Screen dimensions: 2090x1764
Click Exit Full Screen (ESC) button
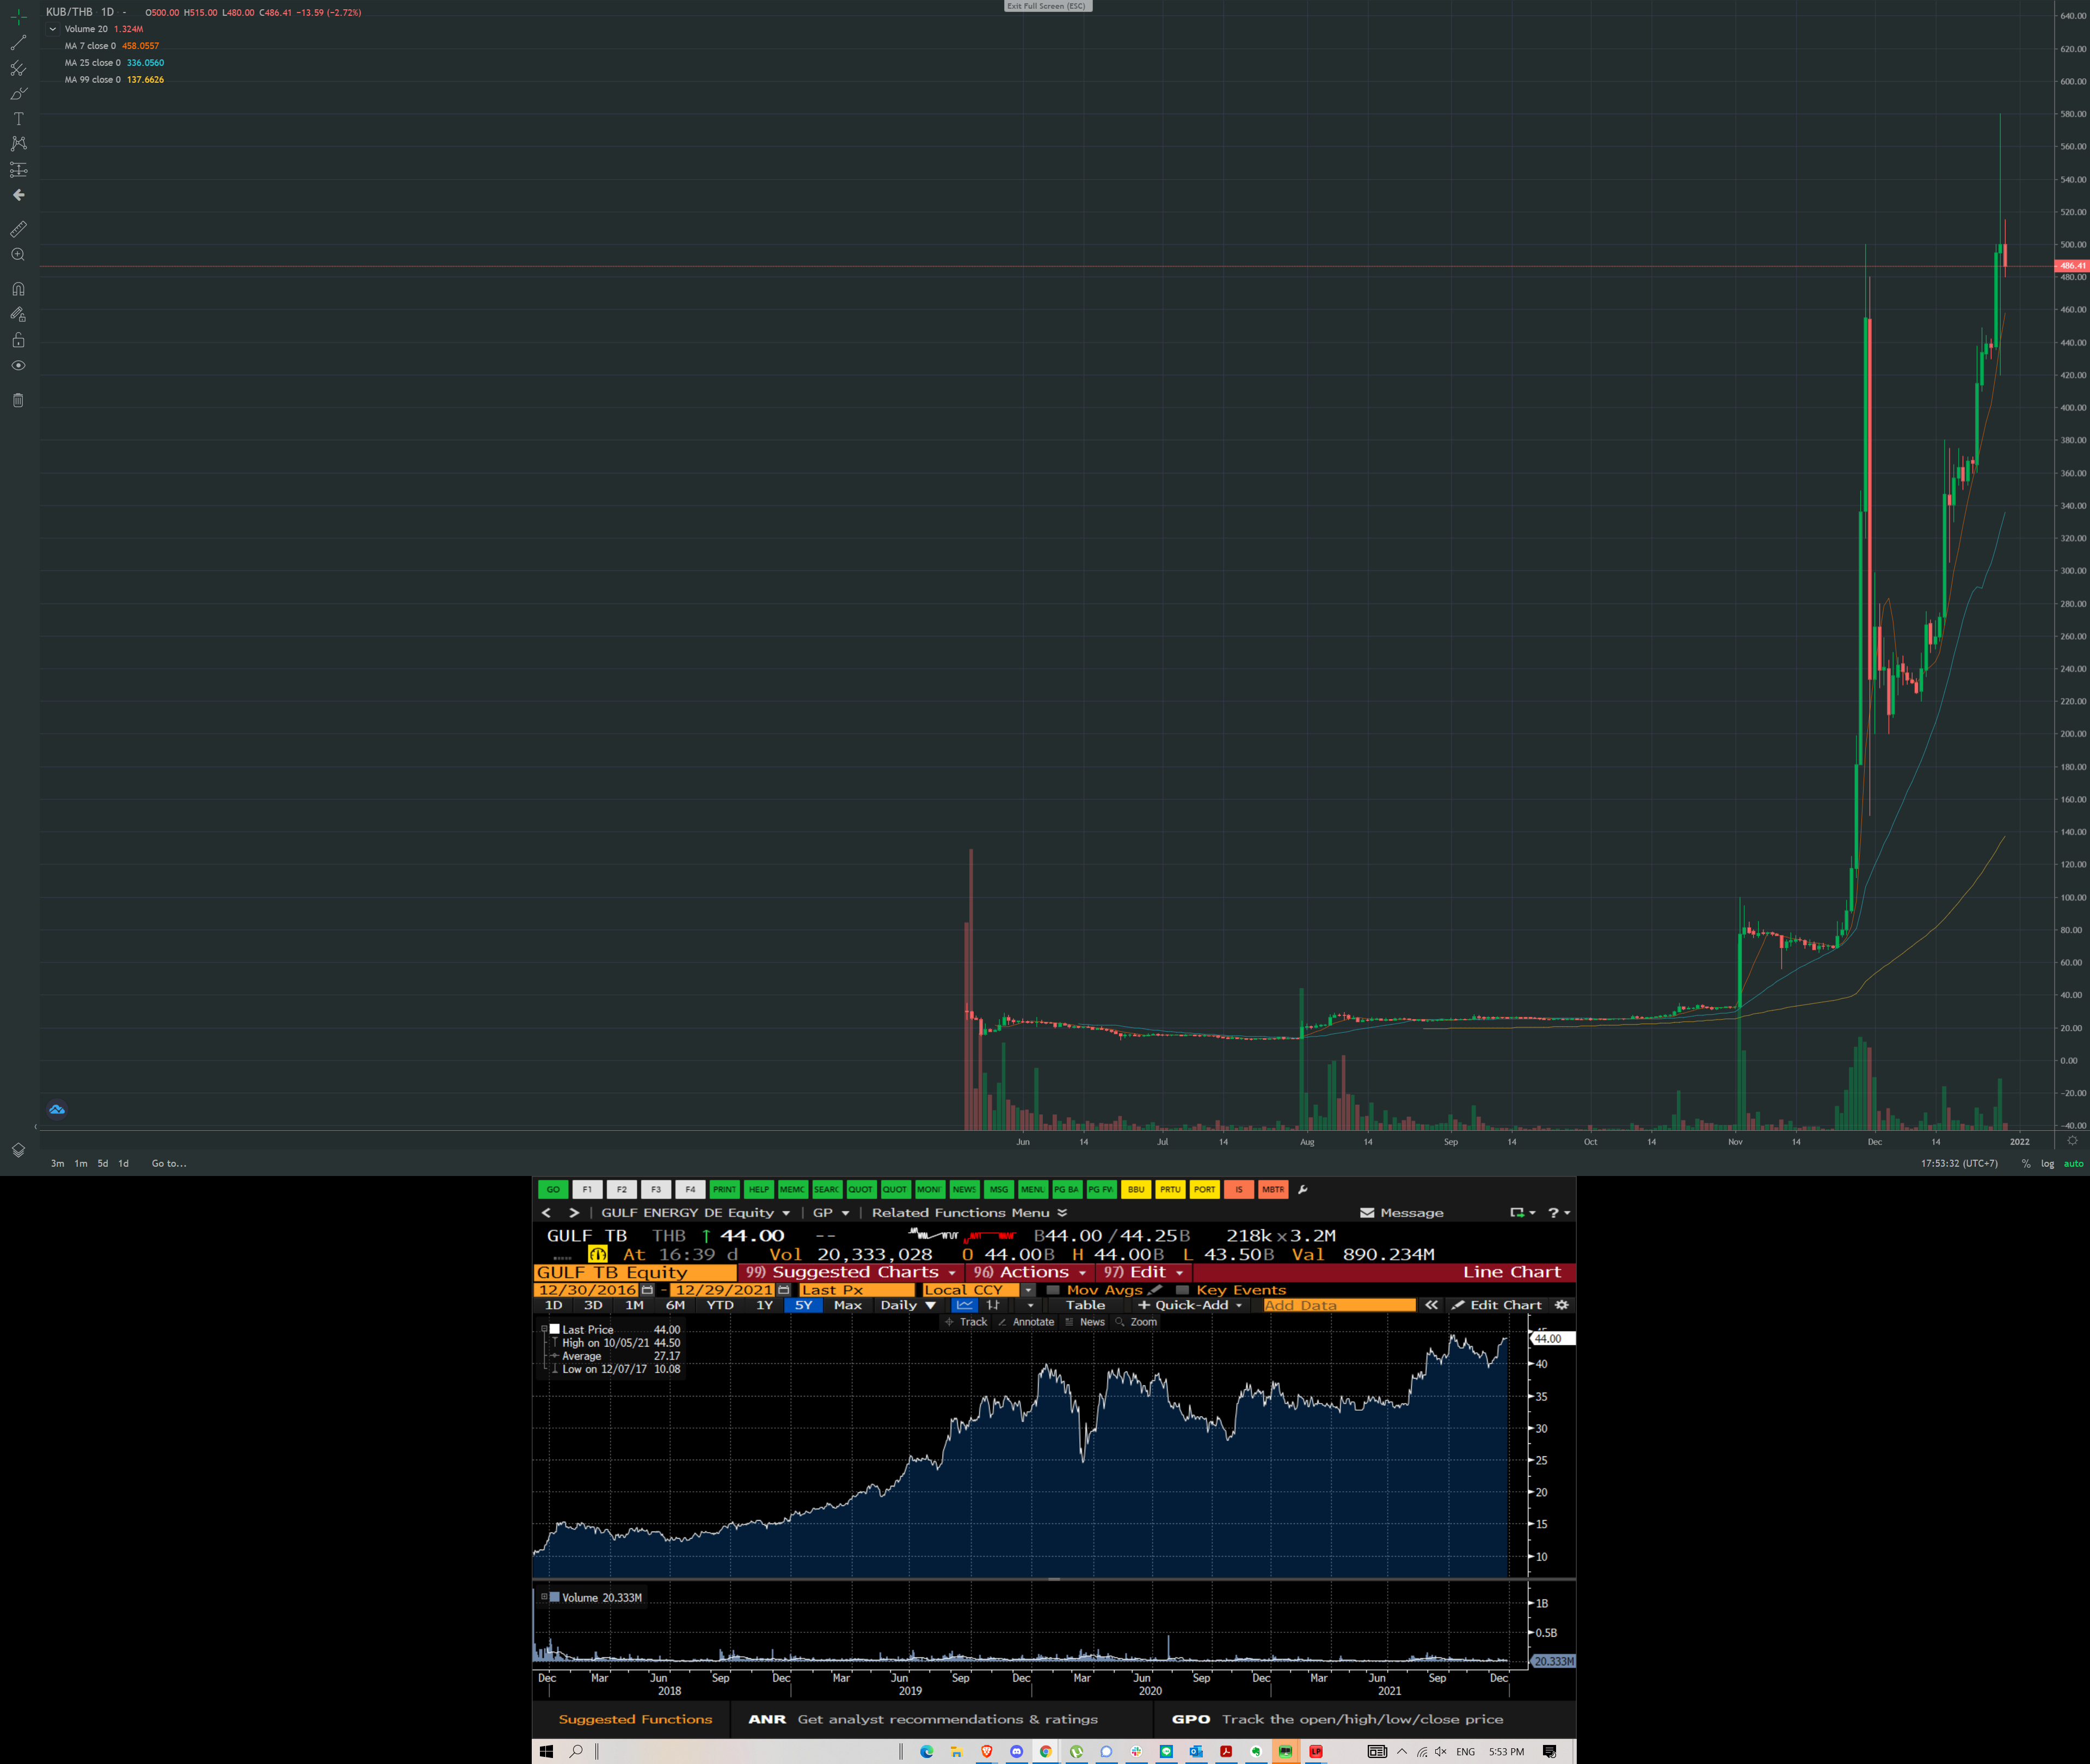pos(1047,6)
